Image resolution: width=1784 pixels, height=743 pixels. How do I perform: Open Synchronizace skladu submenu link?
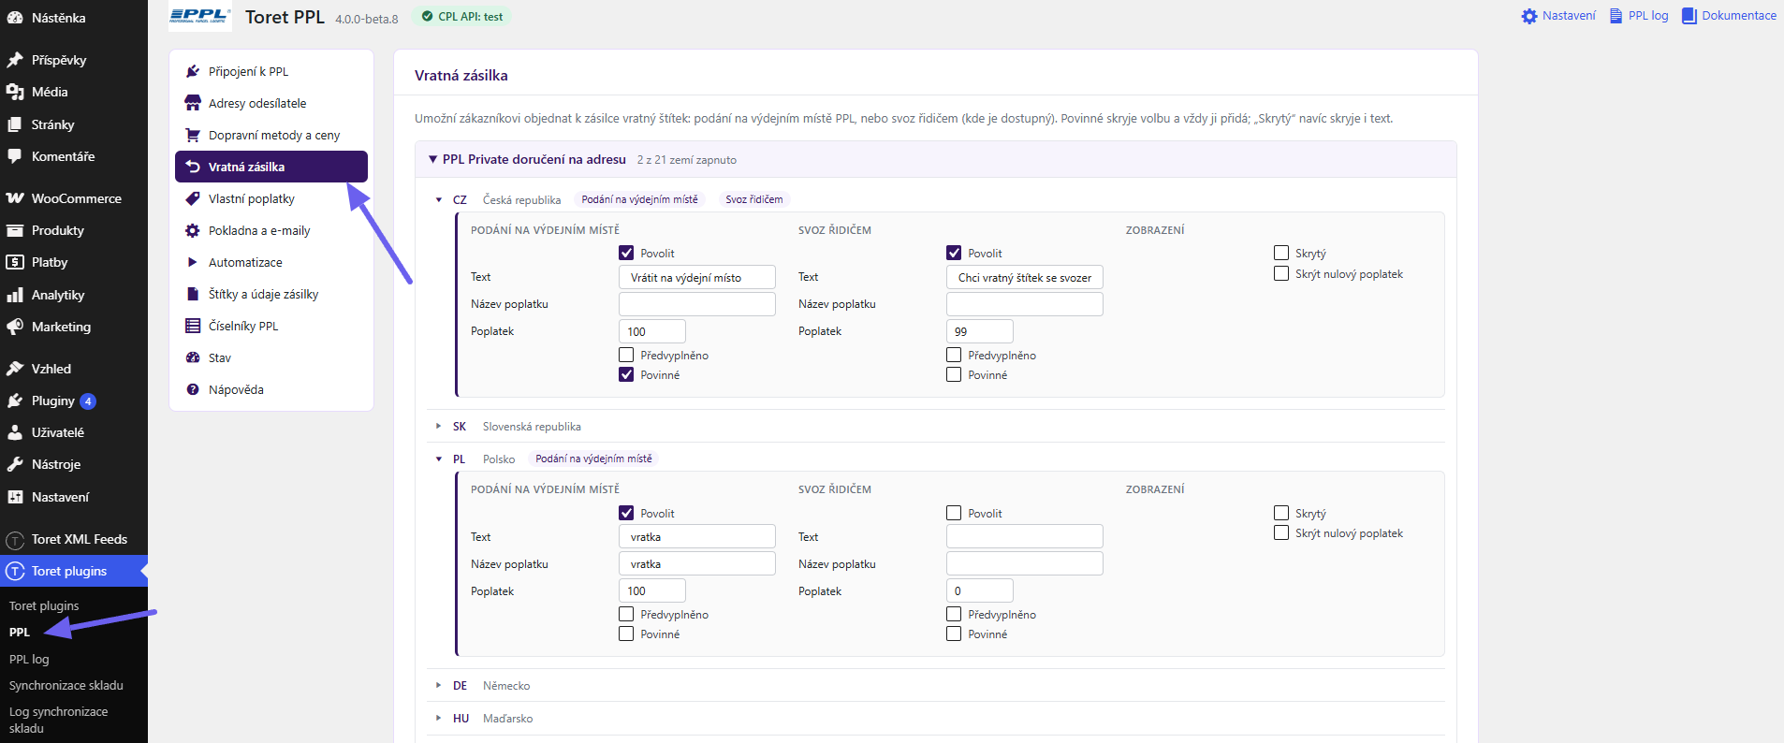[x=66, y=685]
